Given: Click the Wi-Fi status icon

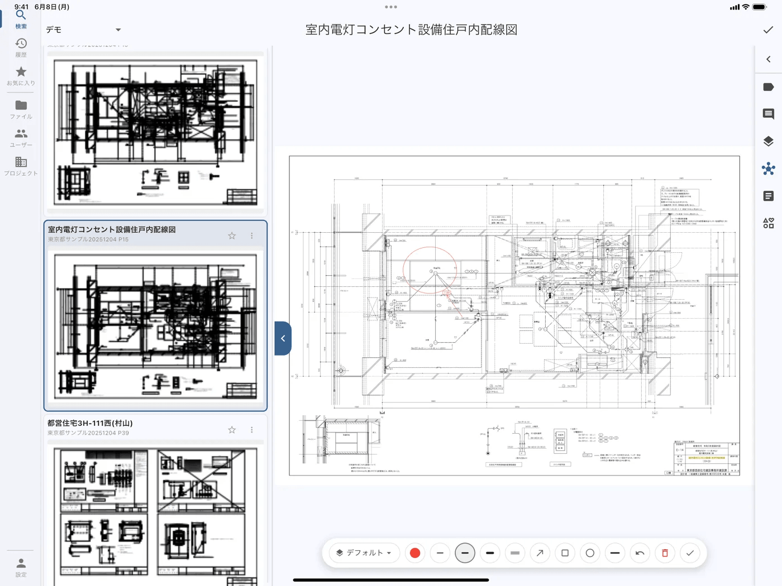Looking at the screenshot, I should (x=746, y=7).
